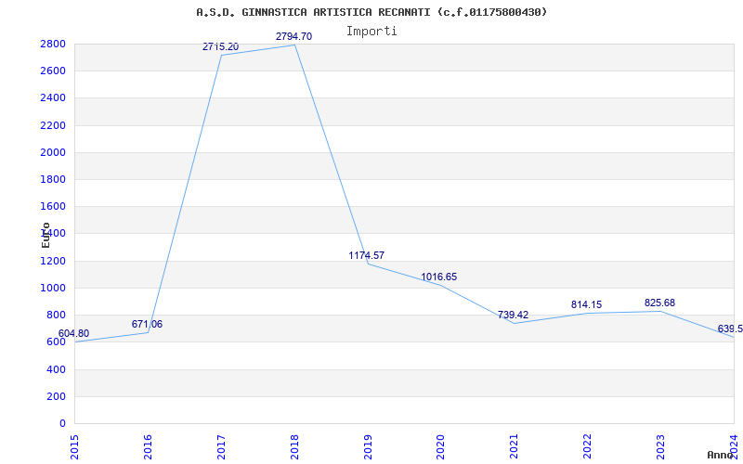
Task: Click the y-axis value 0
Action: (62, 423)
